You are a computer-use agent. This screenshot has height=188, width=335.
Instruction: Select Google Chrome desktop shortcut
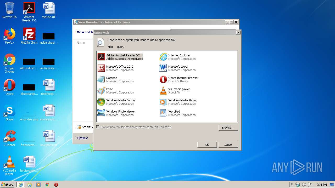pos(9,63)
